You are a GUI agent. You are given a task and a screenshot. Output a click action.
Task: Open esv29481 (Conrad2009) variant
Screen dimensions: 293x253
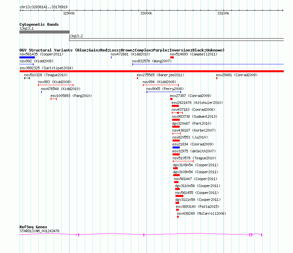click(x=237, y=75)
